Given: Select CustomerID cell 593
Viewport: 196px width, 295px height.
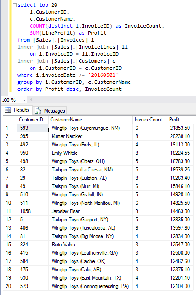Looking at the screenshot, I should click(x=33, y=128).
